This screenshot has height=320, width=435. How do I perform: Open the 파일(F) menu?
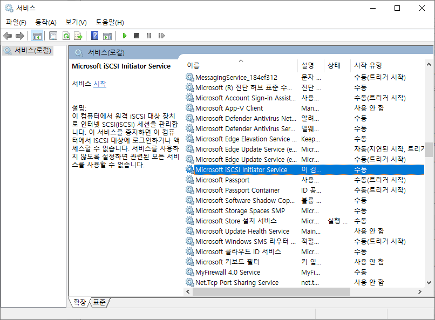click(16, 22)
